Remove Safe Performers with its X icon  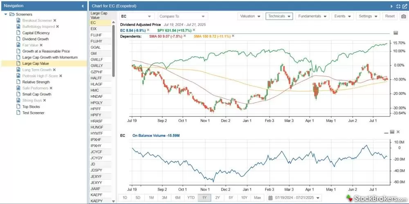[x=51, y=88]
